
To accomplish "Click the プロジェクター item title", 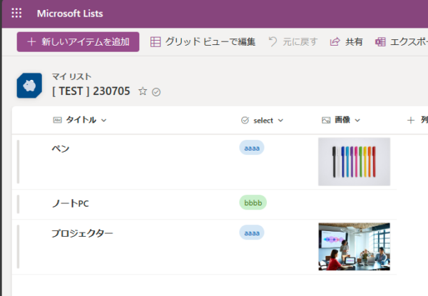I will tap(82, 233).
